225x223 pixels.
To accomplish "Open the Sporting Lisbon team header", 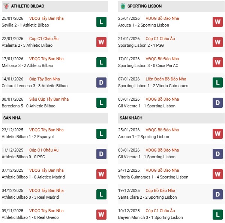I will click(144, 6).
